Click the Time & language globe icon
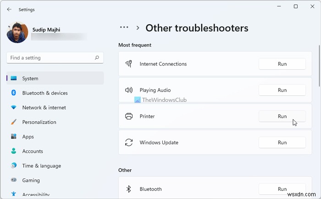This screenshot has height=199, width=321. click(x=13, y=166)
